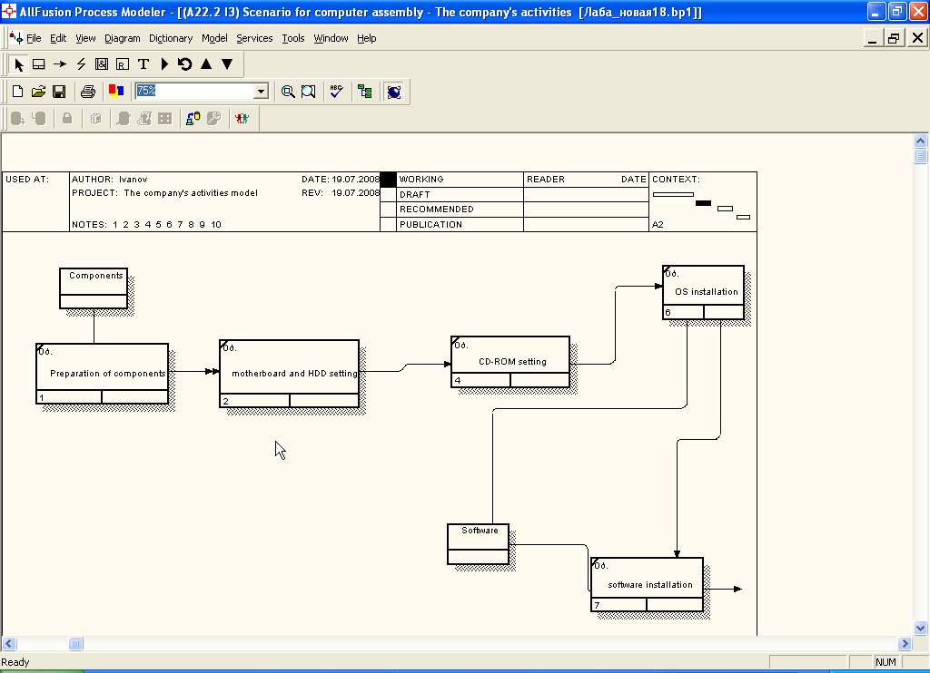
Task: Select the Precedence Arrow tool
Action: click(60, 64)
